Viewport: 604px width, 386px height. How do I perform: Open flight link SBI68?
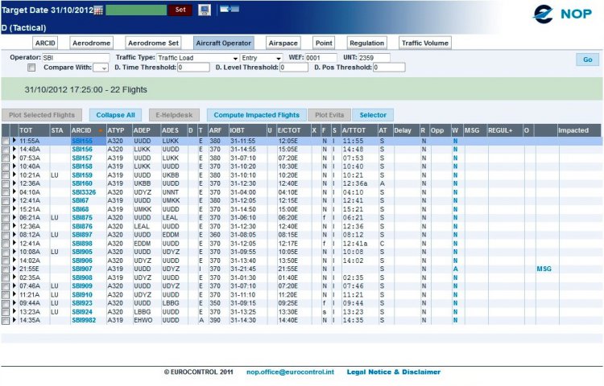(80, 209)
